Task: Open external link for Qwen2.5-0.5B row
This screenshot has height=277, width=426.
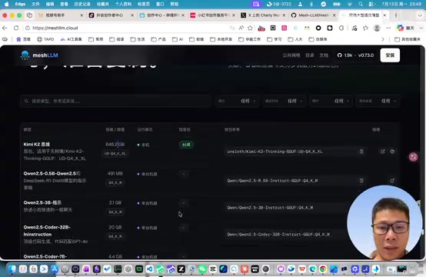Action: coord(392,181)
